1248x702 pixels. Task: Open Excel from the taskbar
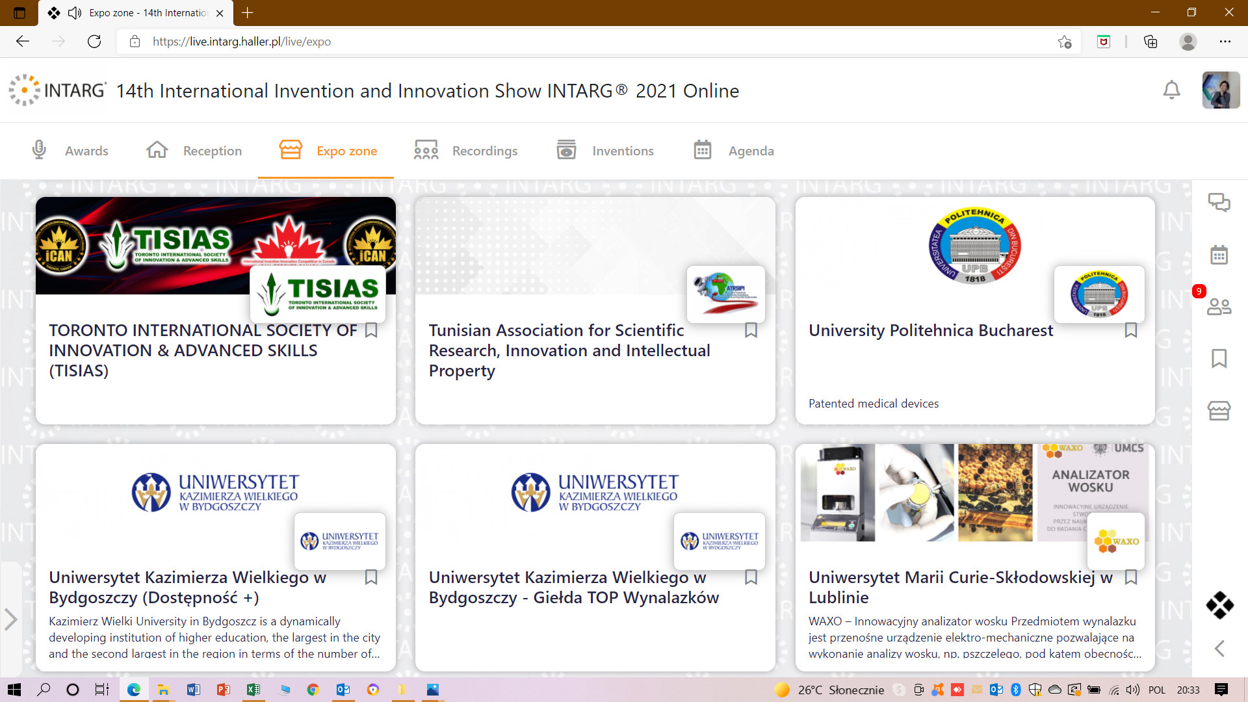point(253,690)
